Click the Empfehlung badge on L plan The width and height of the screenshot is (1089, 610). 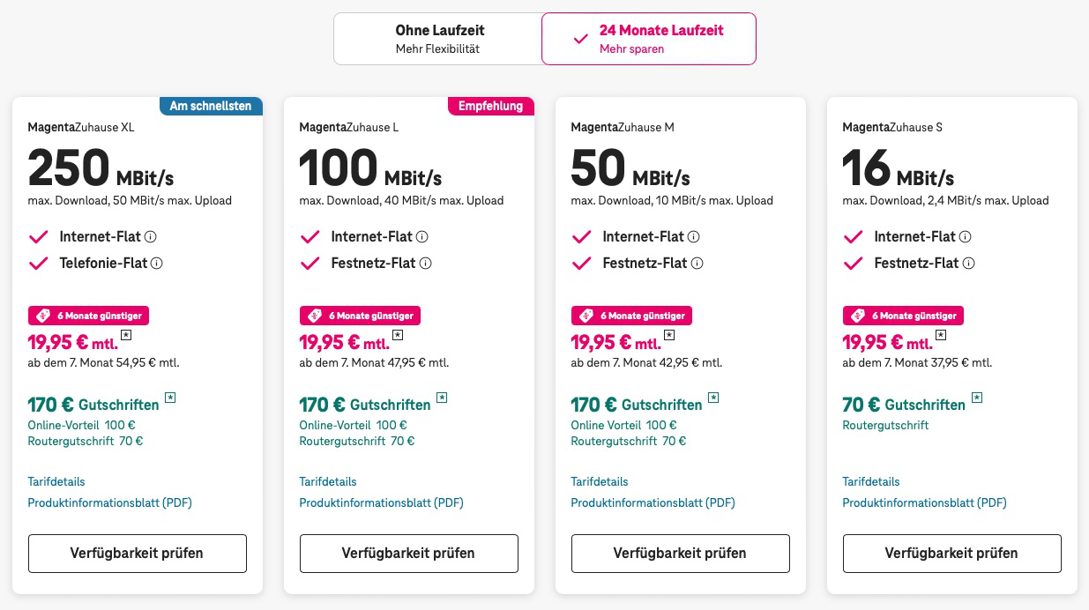tap(491, 107)
